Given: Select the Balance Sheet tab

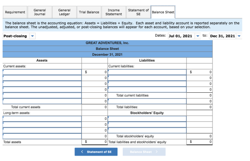Looking at the screenshot, I should 163,12.
